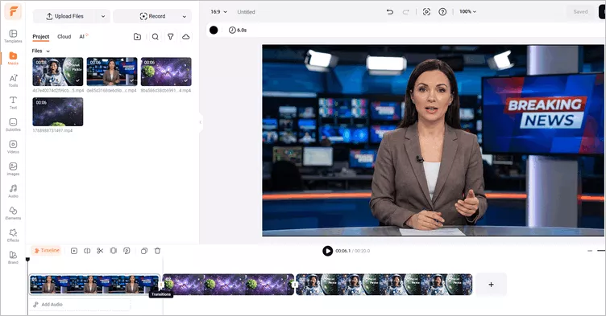606x316 pixels.
Task: Search the project media files
Action: (155, 37)
